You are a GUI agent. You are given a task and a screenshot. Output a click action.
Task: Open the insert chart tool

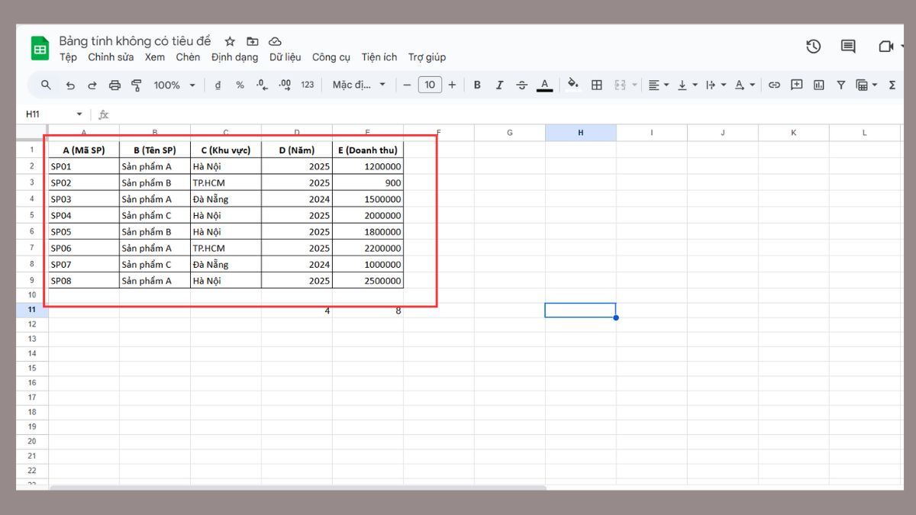(x=819, y=85)
